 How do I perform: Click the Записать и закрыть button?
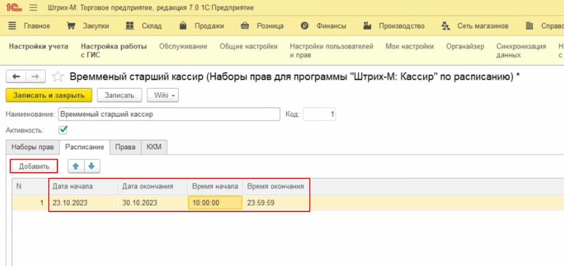pyautogui.click(x=49, y=95)
